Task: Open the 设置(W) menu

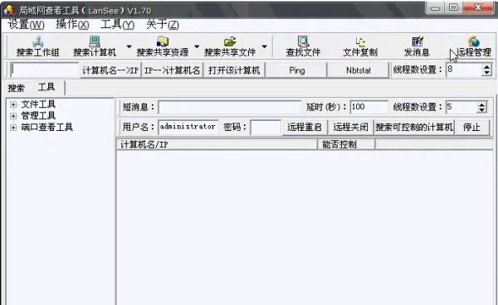Action: (26, 24)
